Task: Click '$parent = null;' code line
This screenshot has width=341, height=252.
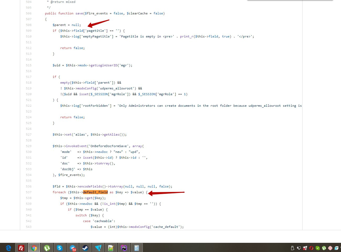Action: tap(67, 25)
